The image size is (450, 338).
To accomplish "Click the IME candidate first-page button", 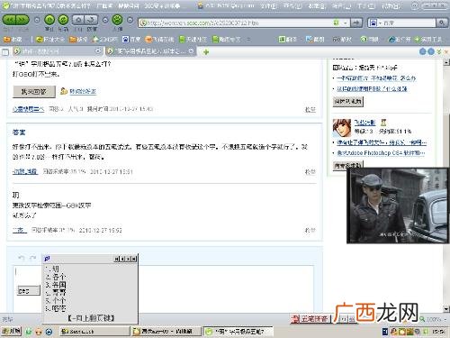I will pyautogui.click(x=117, y=259).
